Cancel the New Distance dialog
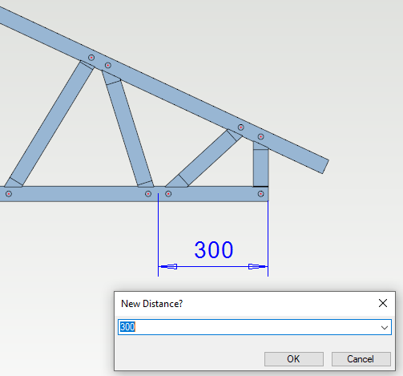This screenshot has height=376, width=403. pos(361,359)
